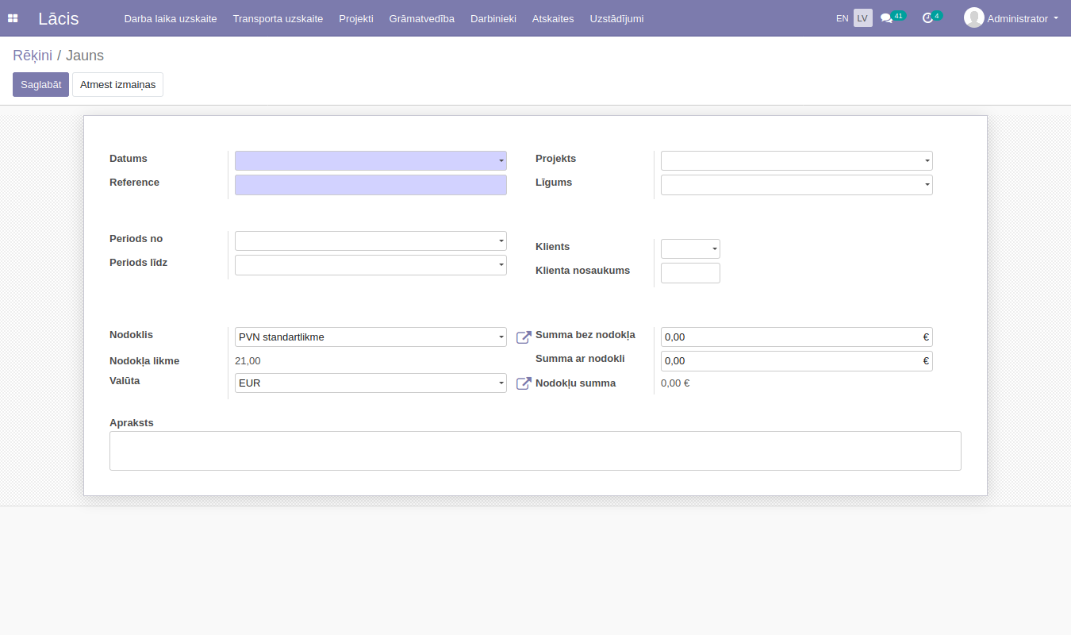Focus the Apraksts text area
1071x635 pixels.
(535, 451)
